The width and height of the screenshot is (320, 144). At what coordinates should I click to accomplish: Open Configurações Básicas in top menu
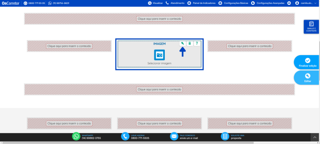click(x=233, y=3)
